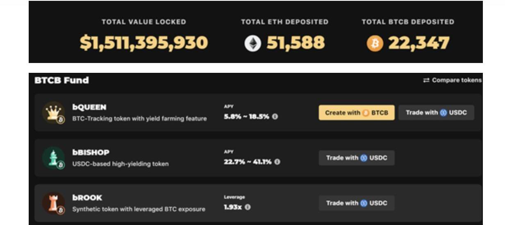Click the bBISHOP chess piece icon
Screen dimensions: 505x225
53,158
